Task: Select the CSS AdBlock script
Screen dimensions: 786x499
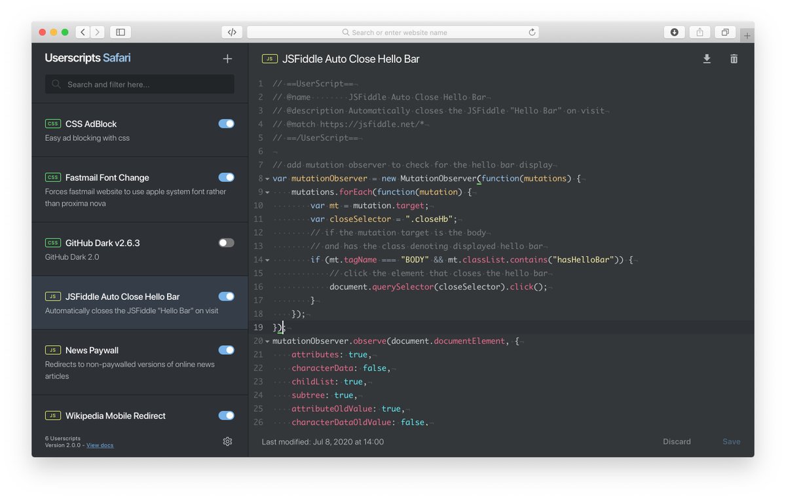Action: coord(140,130)
